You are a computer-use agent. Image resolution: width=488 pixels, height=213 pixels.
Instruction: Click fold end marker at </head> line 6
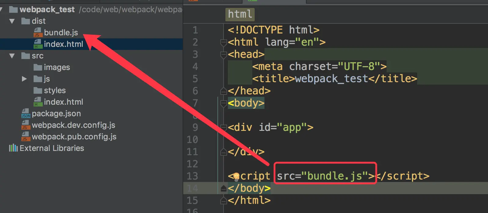pos(224,91)
